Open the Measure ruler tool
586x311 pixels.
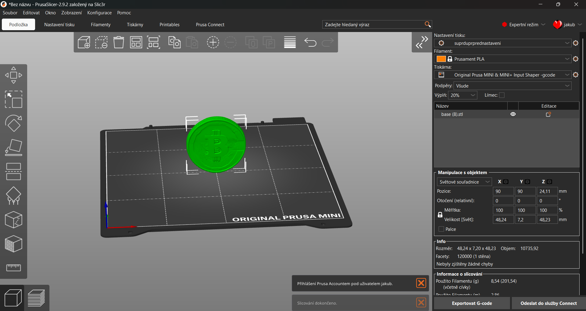pyautogui.click(x=13, y=268)
